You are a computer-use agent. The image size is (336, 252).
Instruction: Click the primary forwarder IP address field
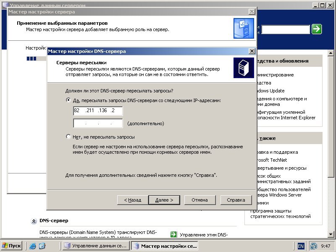click(98, 111)
